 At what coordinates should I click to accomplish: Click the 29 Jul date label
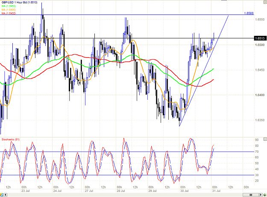point(153,191)
